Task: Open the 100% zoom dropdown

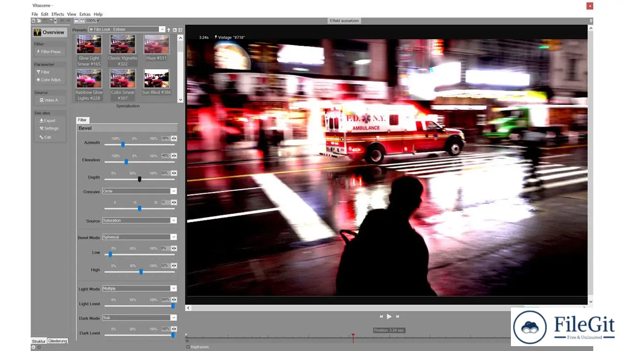Action: (x=98, y=20)
